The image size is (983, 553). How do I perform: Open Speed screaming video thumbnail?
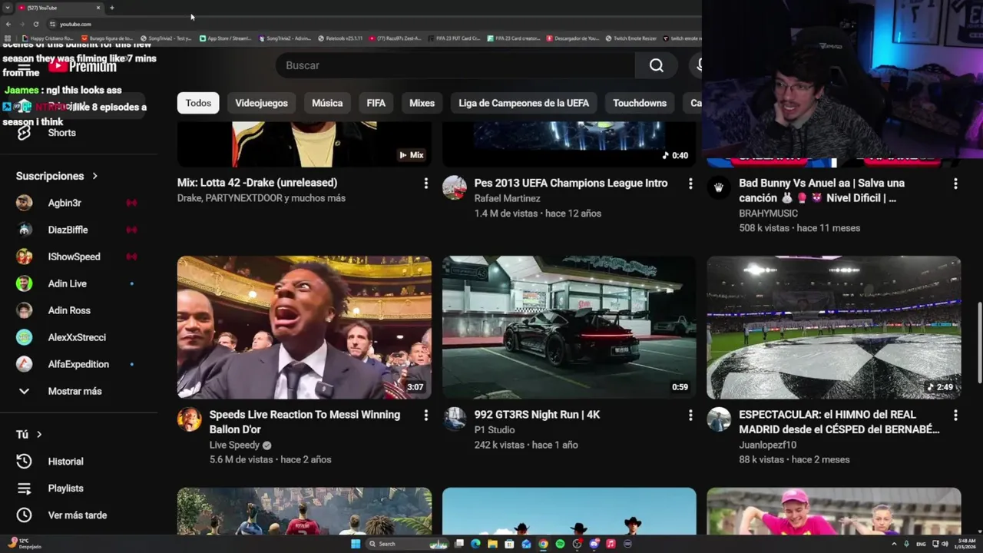(304, 327)
